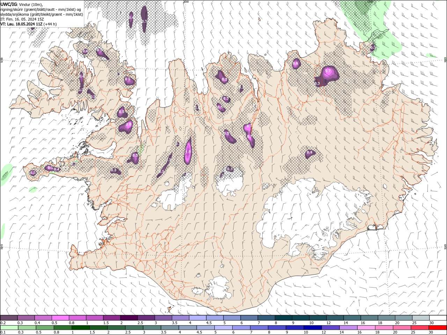Pick the upper-row swatch between 0.5 and 0.8
This screenshot has width=447, height=335.
(x=60, y=318)
